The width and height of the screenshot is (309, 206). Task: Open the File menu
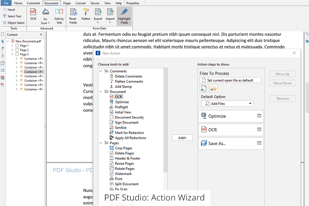point(6,3)
